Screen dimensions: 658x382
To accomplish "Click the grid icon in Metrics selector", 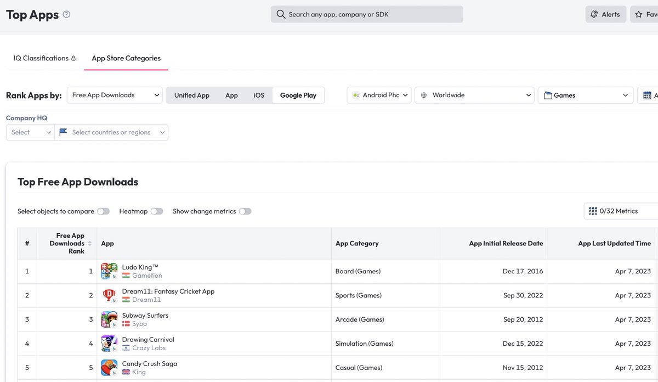I will [x=593, y=211].
